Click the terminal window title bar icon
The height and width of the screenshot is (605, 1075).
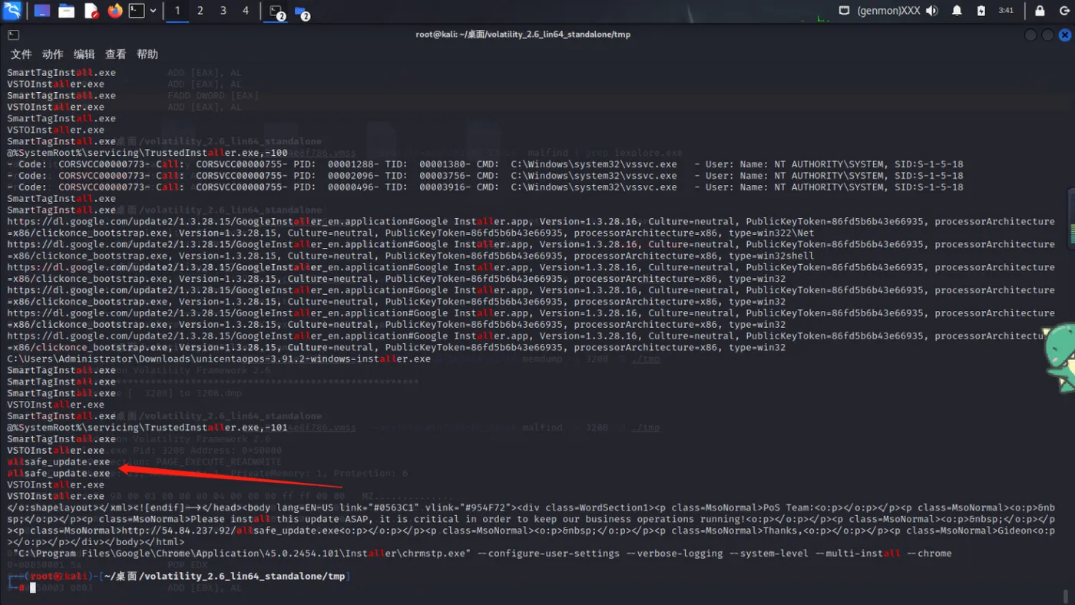[x=13, y=35]
